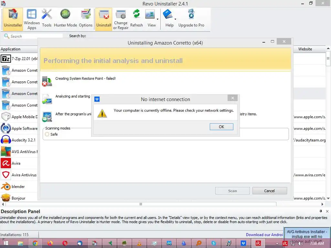Click the Avira taskbar application icon
Image resolution: width=331 pixels, height=248 pixels.
point(258,243)
